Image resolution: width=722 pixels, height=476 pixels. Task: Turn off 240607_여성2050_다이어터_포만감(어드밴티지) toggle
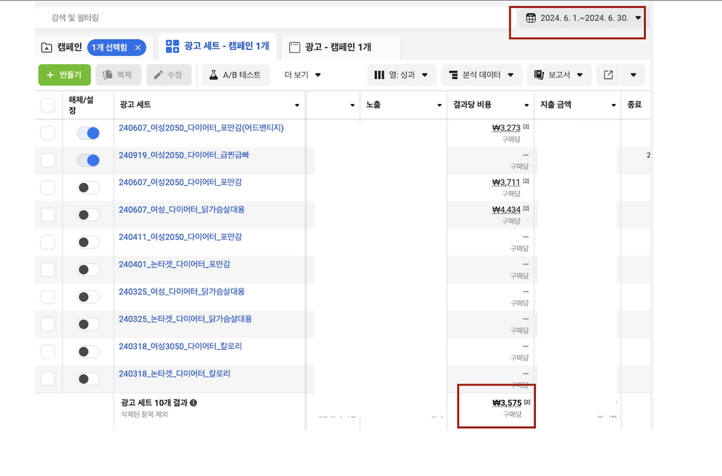[88, 133]
